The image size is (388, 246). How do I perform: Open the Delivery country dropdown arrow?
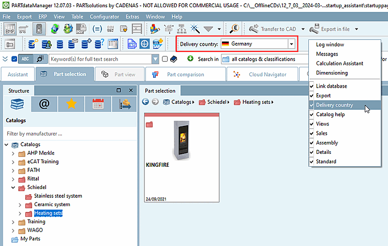(291, 44)
